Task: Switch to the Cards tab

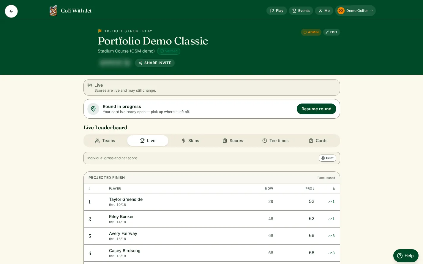Action: point(318,141)
